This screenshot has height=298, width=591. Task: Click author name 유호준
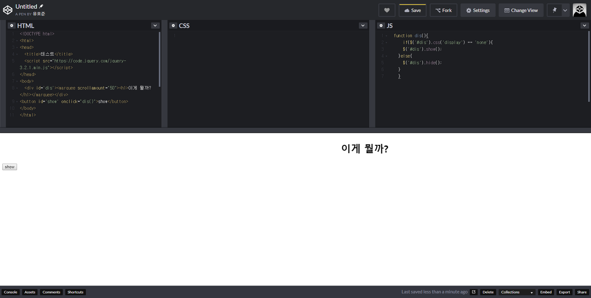[39, 14]
